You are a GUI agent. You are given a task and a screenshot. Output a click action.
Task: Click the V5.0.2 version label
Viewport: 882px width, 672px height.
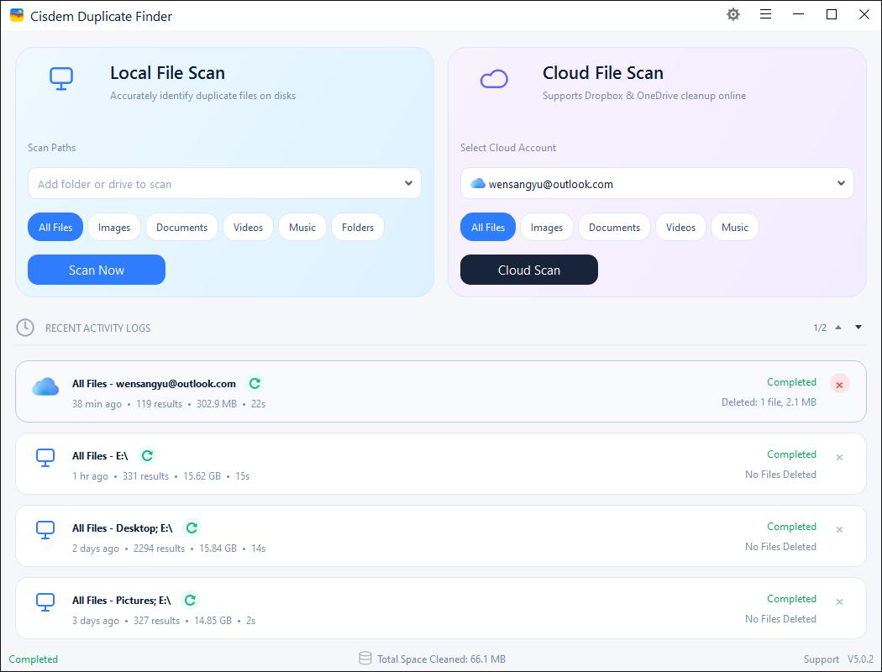tap(861, 659)
